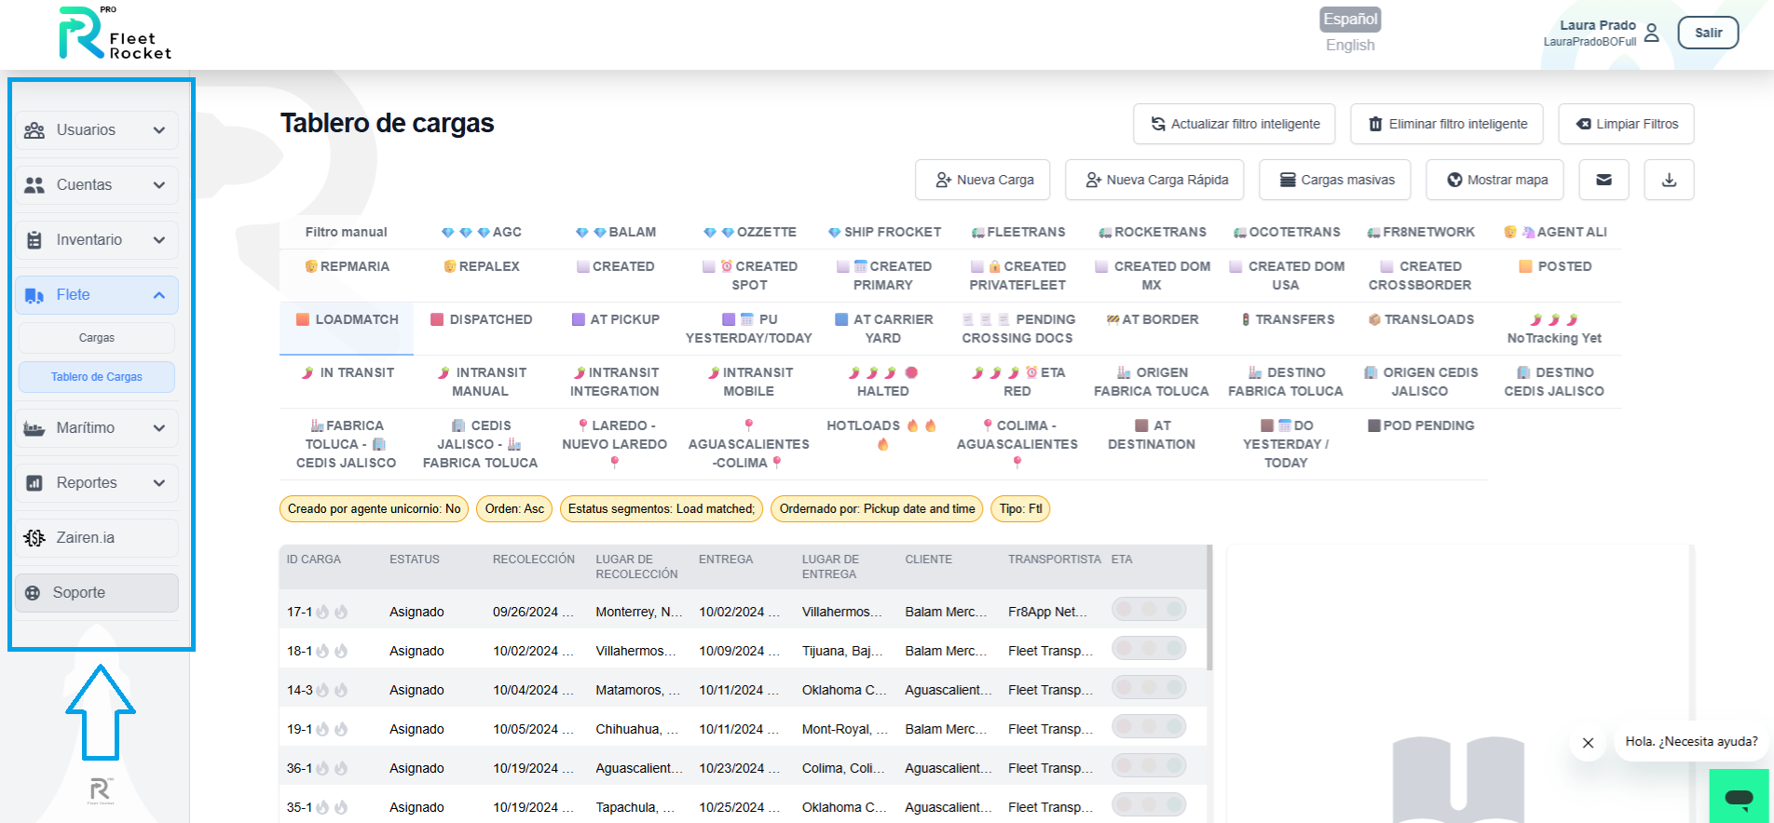Switch language to English

pos(1350,45)
